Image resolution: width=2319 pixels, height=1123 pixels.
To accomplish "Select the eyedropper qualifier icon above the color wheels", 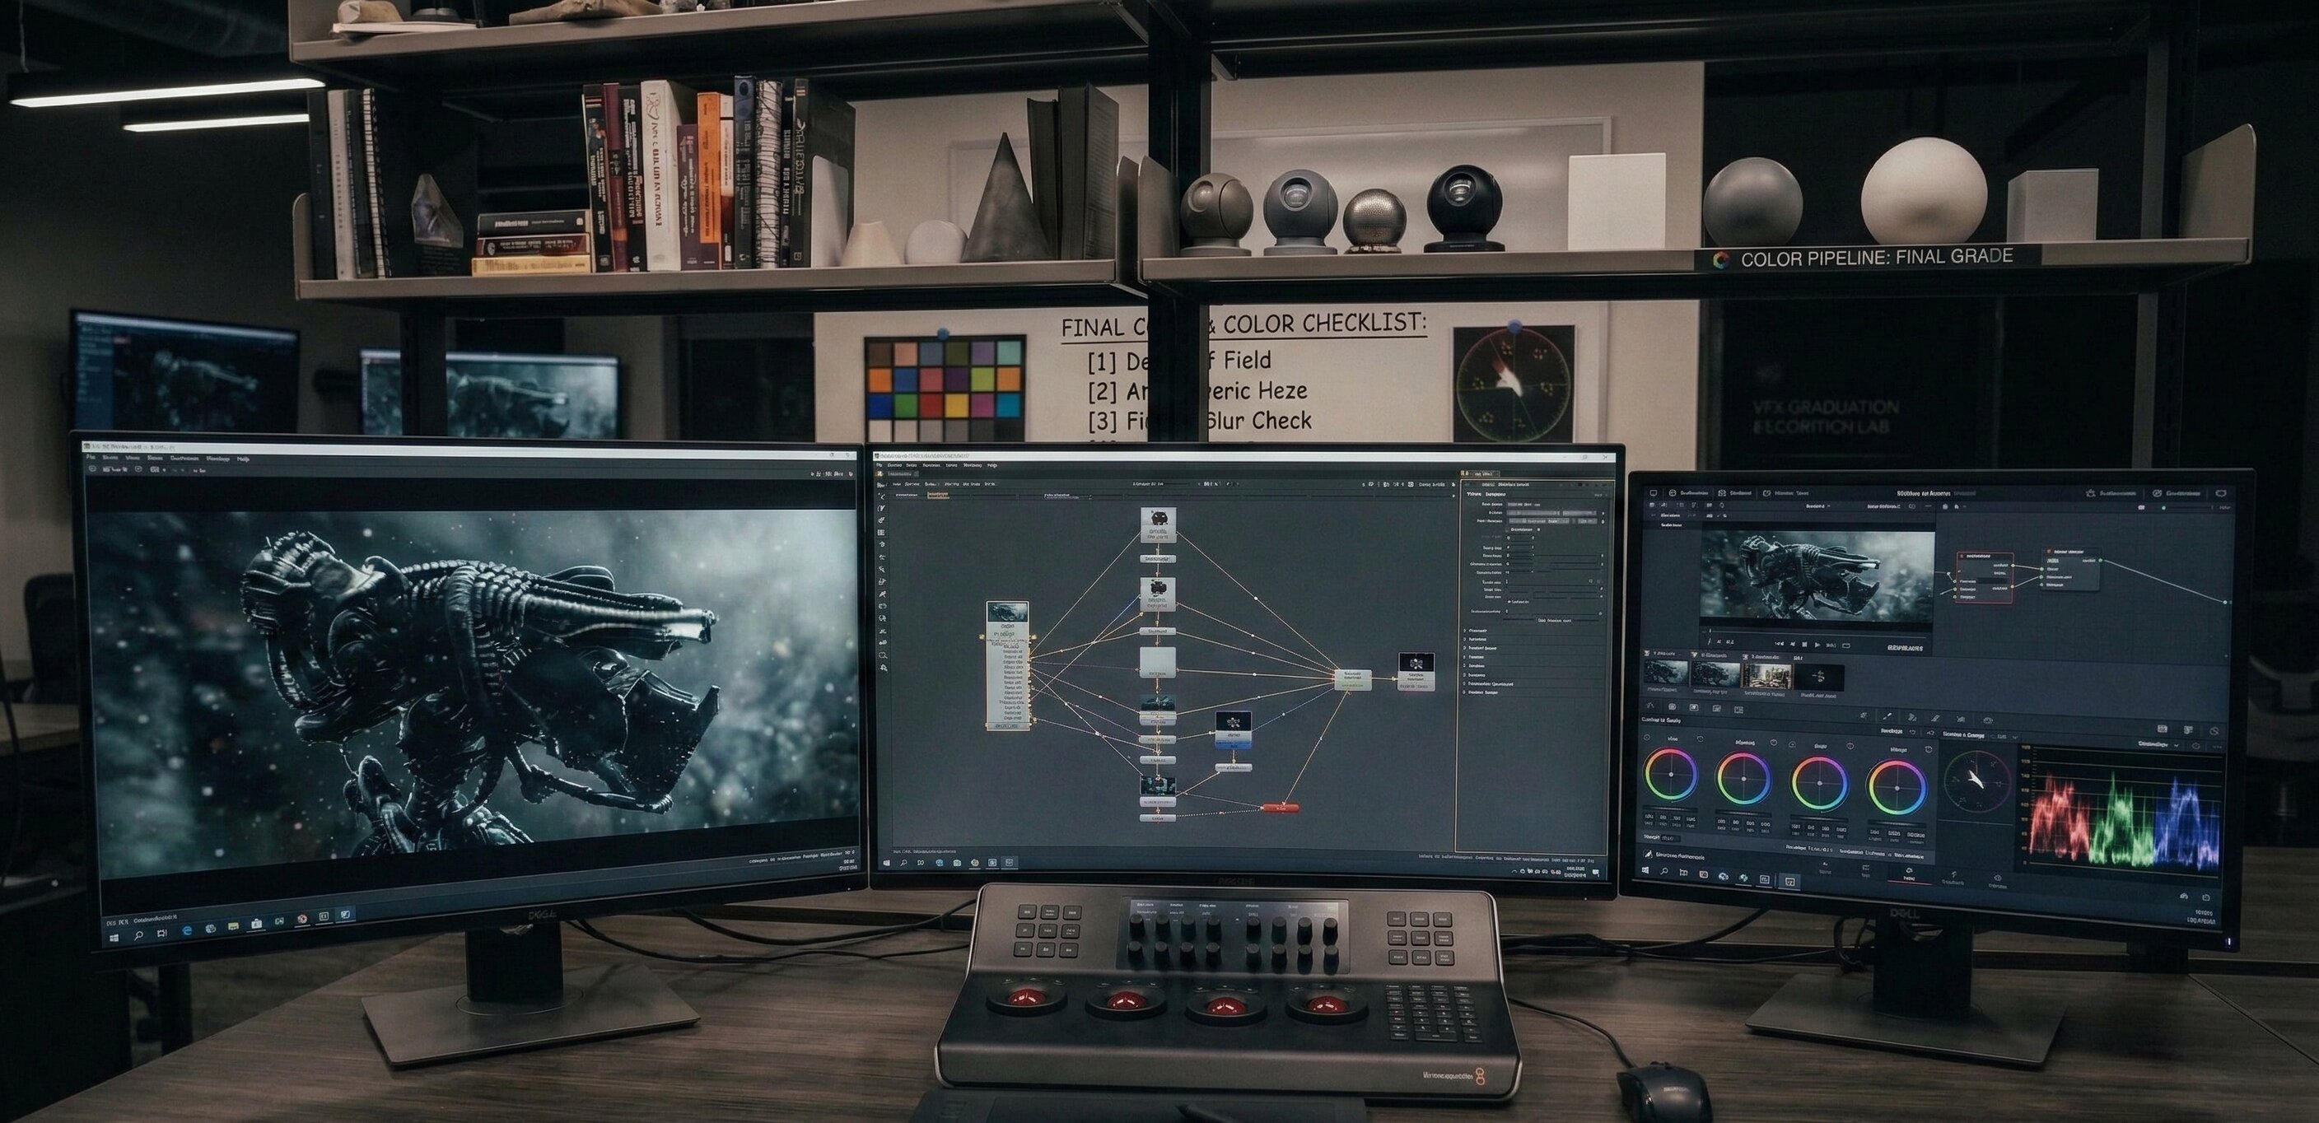I will pos(1887,717).
